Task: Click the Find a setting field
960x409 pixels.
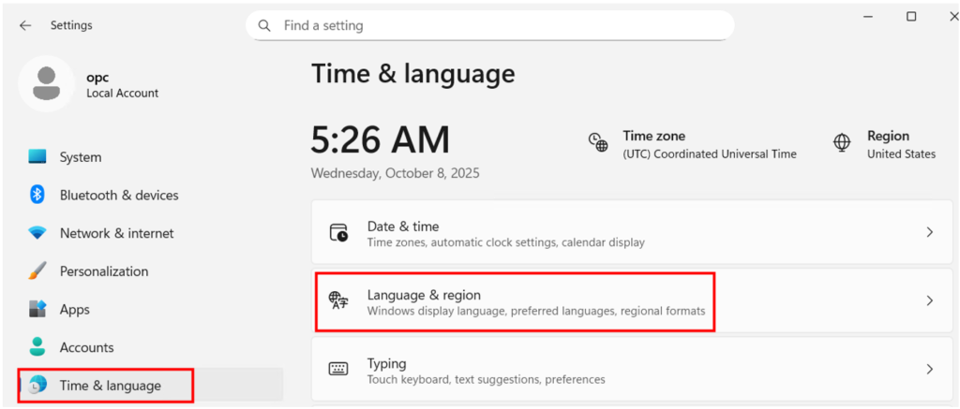Action: (x=497, y=26)
